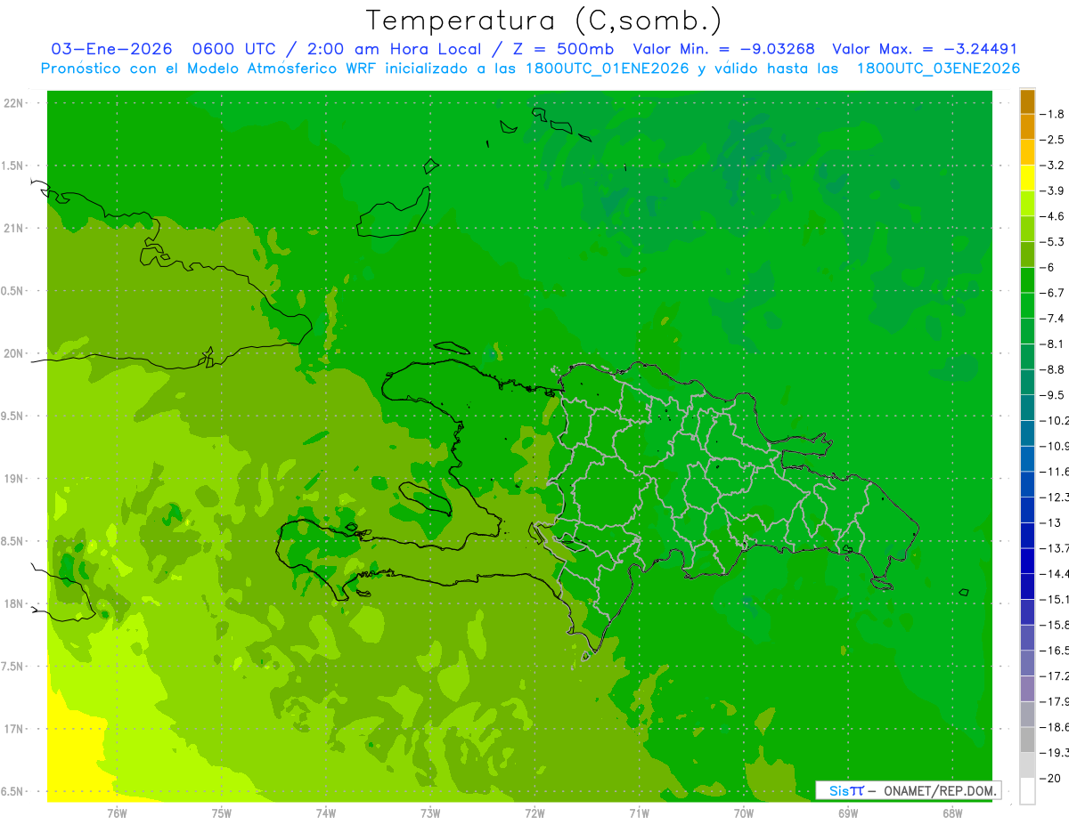This screenshot has width=1069, height=825.
Task: Click the 71W longitude axis label
Action: pyautogui.click(x=639, y=813)
